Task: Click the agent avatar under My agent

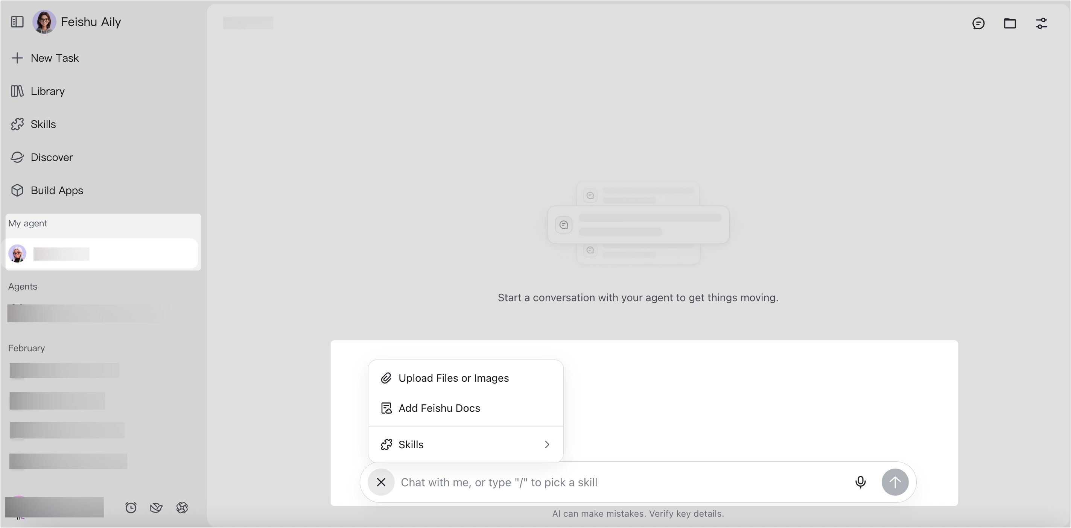Action: [17, 253]
